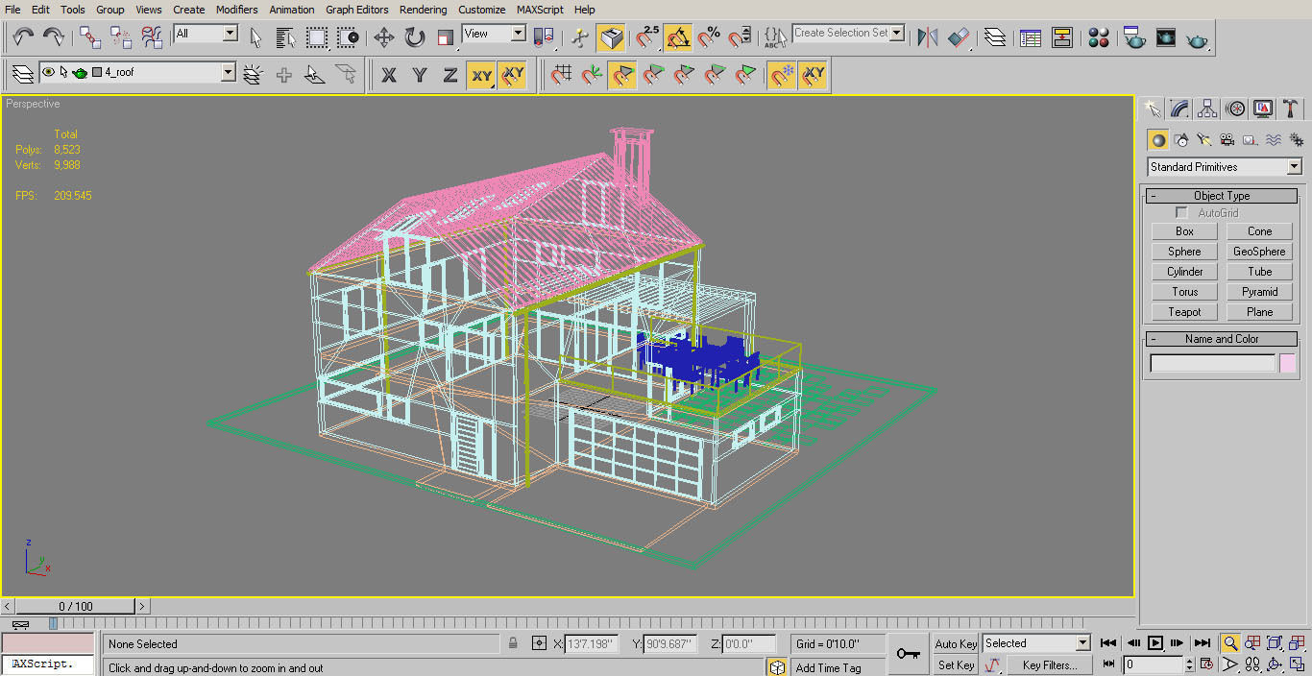Viewport: 1312px width, 676px height.
Task: Click the Teapot primitive button
Action: pyautogui.click(x=1184, y=312)
